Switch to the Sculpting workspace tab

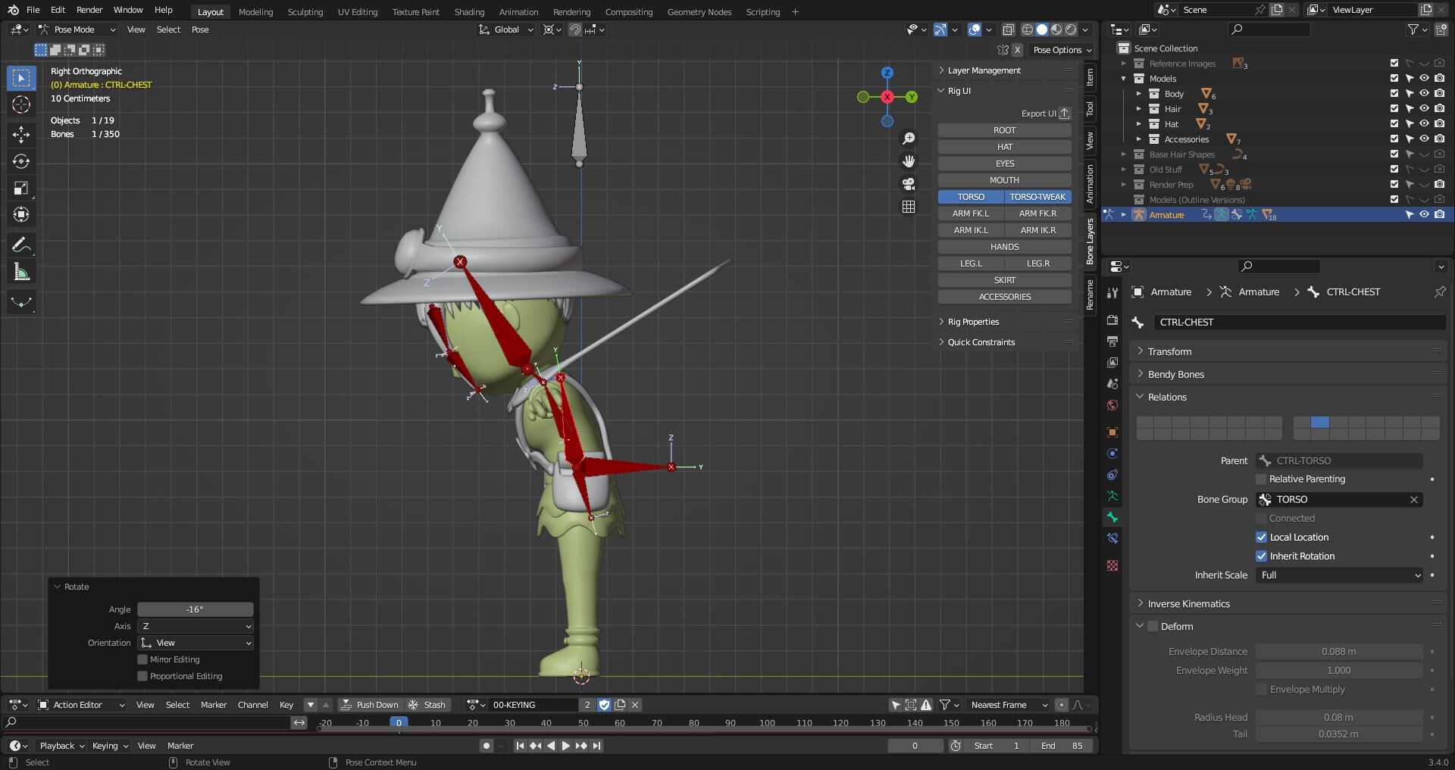(x=305, y=11)
